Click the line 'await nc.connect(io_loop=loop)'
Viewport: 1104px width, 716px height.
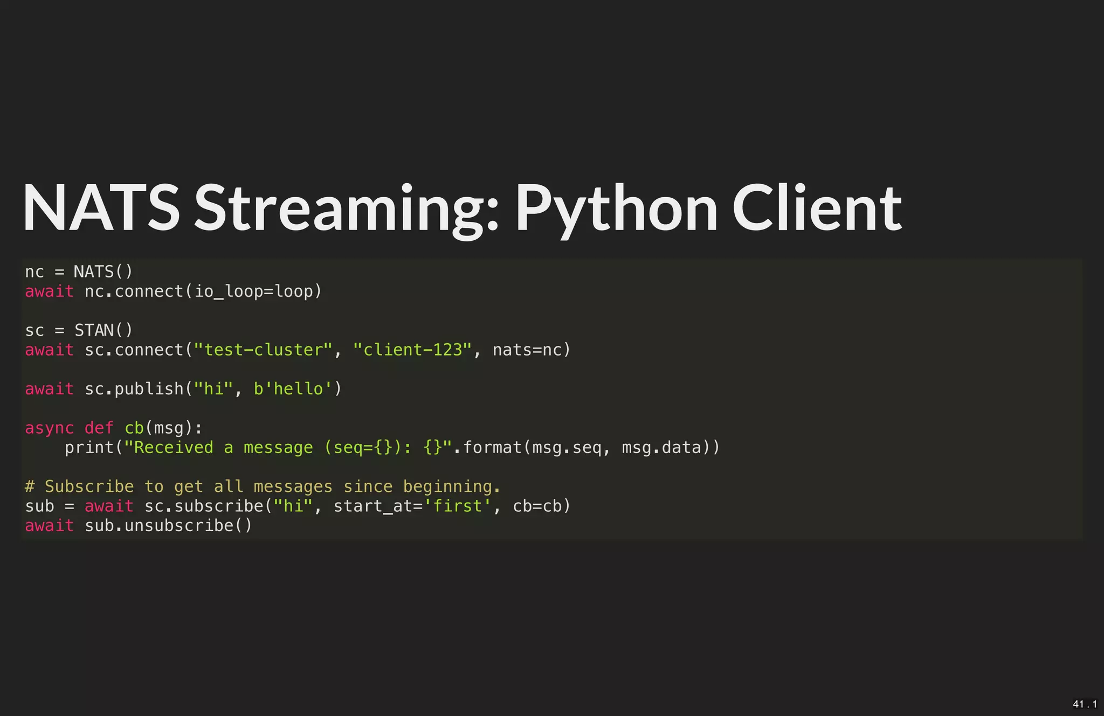click(x=173, y=291)
